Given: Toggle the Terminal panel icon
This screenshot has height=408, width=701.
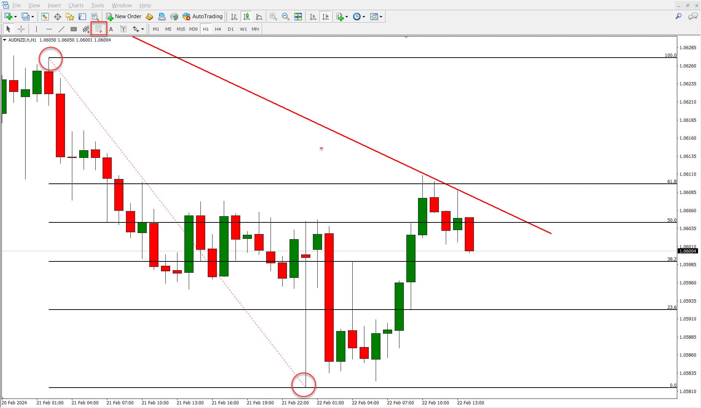Looking at the screenshot, I should 82,16.
